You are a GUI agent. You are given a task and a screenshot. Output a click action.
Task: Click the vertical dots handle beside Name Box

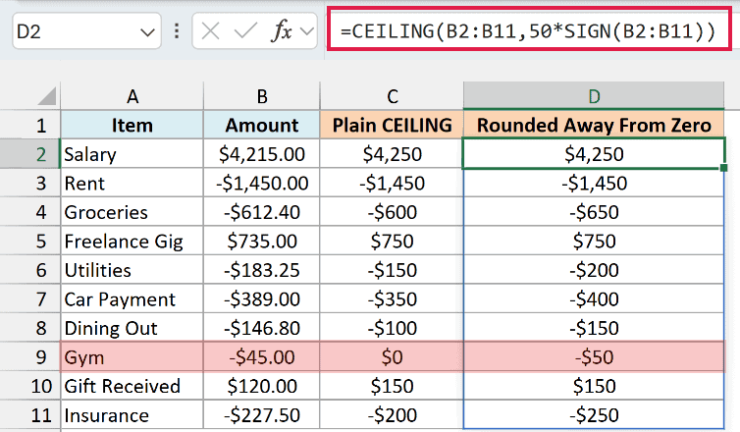pyautogui.click(x=177, y=31)
